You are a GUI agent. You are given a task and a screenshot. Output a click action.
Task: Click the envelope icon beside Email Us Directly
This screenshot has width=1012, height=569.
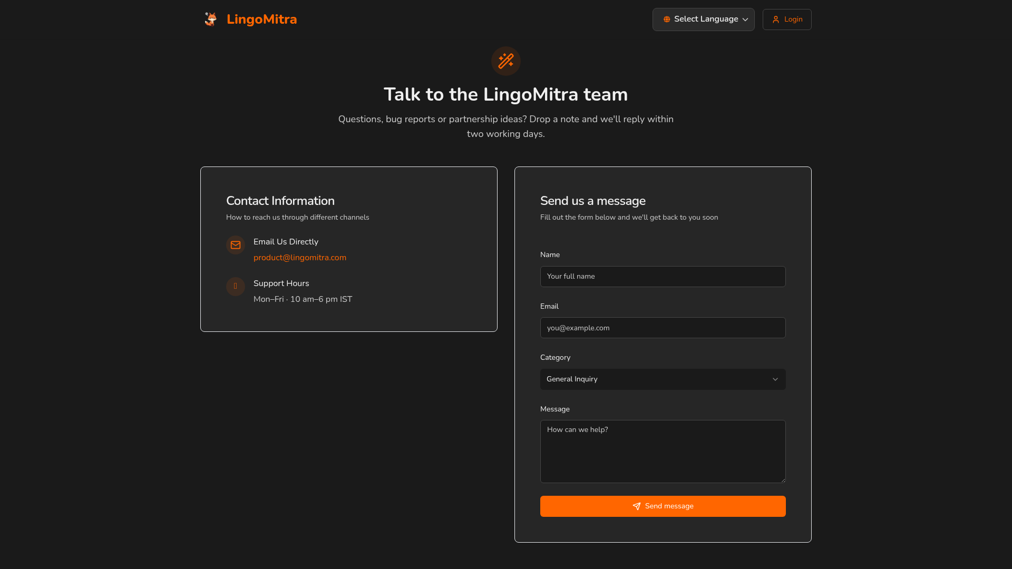pos(236,245)
